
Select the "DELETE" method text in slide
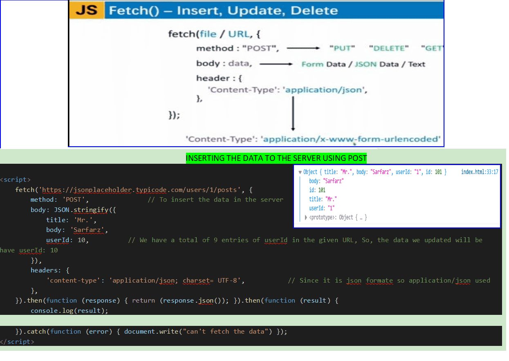click(x=389, y=48)
